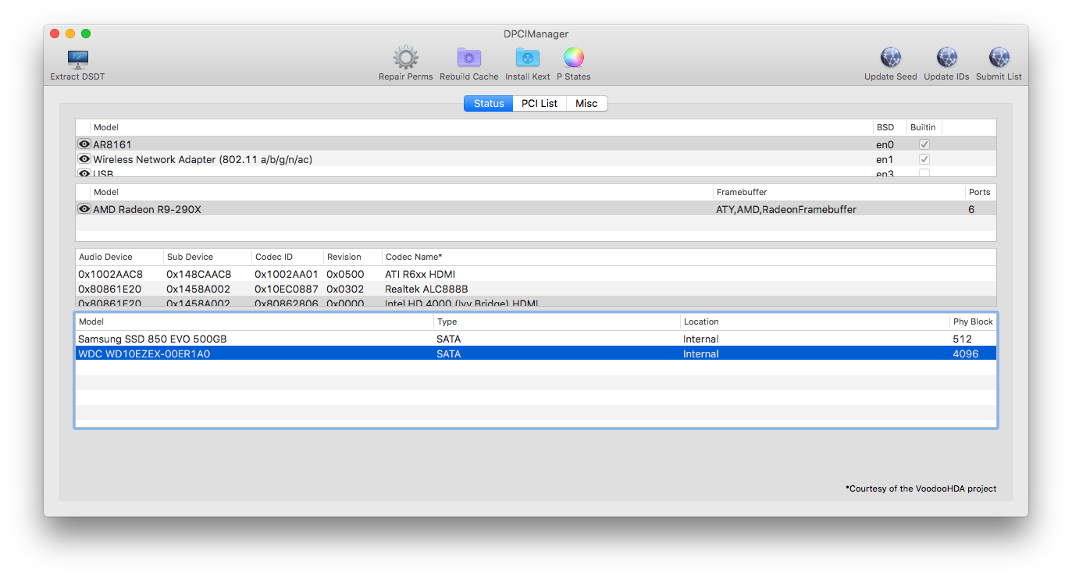Select the Samsung SSD 850 EVO 500GB row
This screenshot has width=1072, height=579.
(x=536, y=339)
